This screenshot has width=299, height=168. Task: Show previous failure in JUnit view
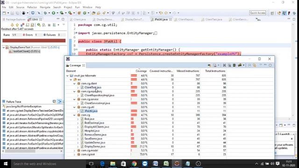click(x=17, y=25)
